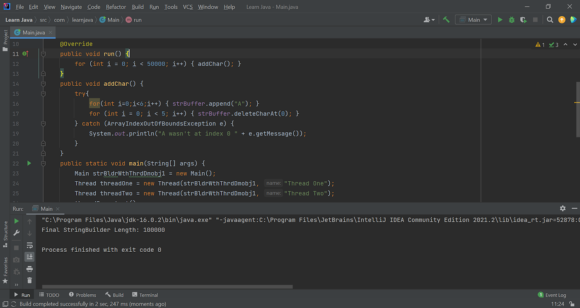Click override gutter icon at line 11

25,54
